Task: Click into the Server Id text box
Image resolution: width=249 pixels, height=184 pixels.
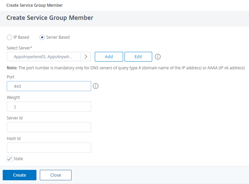Action: pyautogui.click(x=49, y=127)
